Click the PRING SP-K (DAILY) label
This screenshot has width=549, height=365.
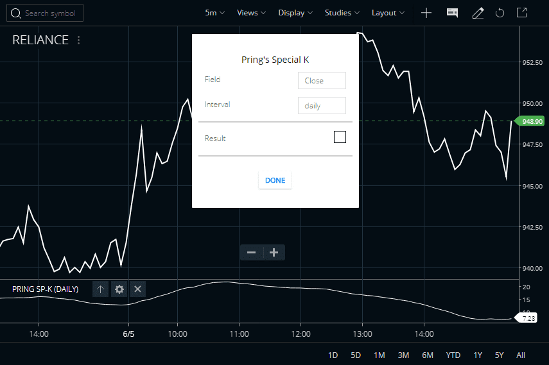tap(46, 289)
